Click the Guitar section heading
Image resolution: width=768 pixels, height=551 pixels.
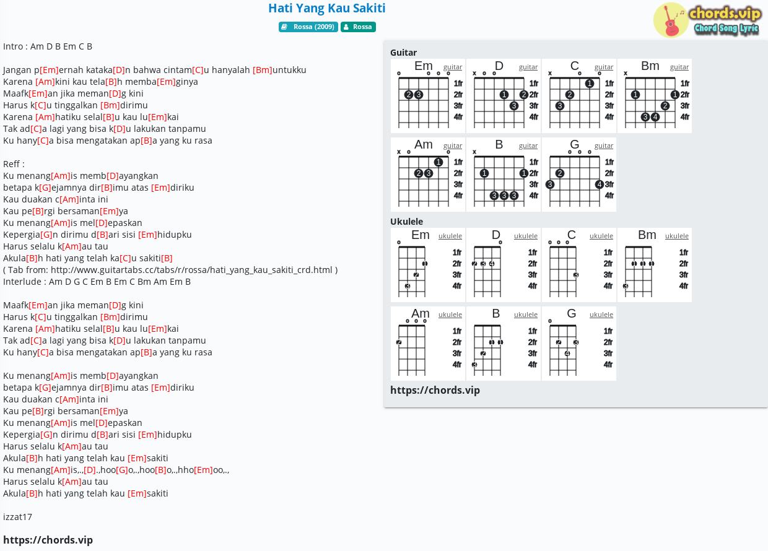[403, 53]
